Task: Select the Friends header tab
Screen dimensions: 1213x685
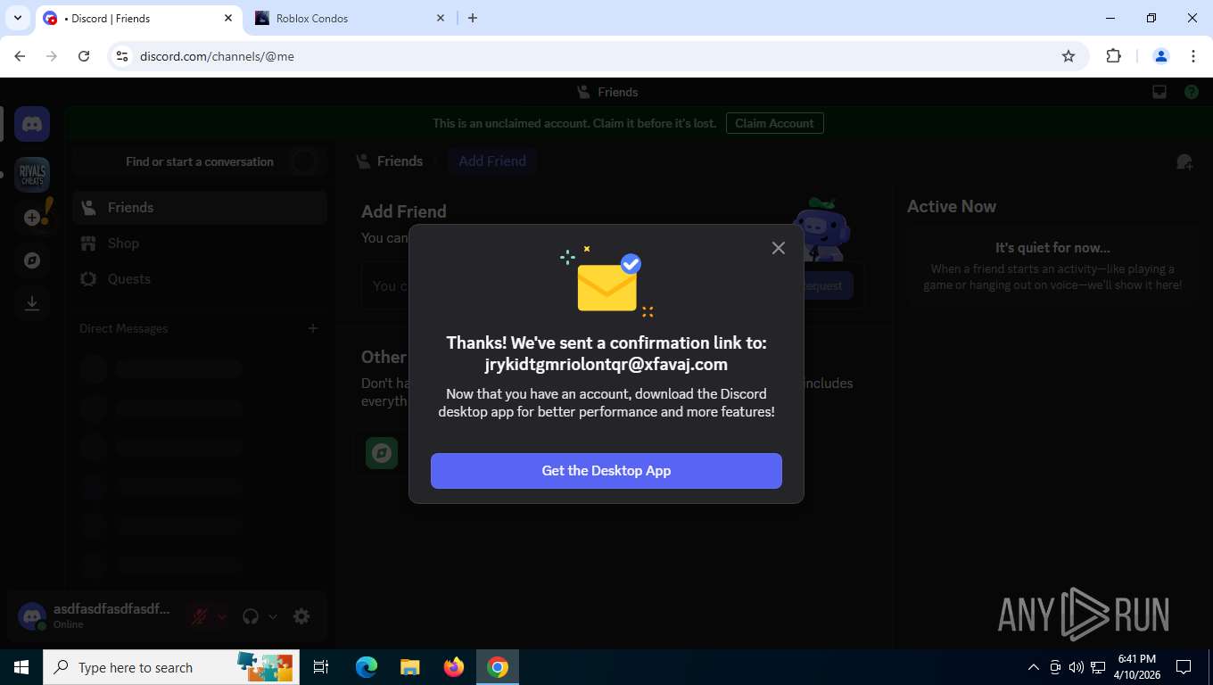Action: 390,161
